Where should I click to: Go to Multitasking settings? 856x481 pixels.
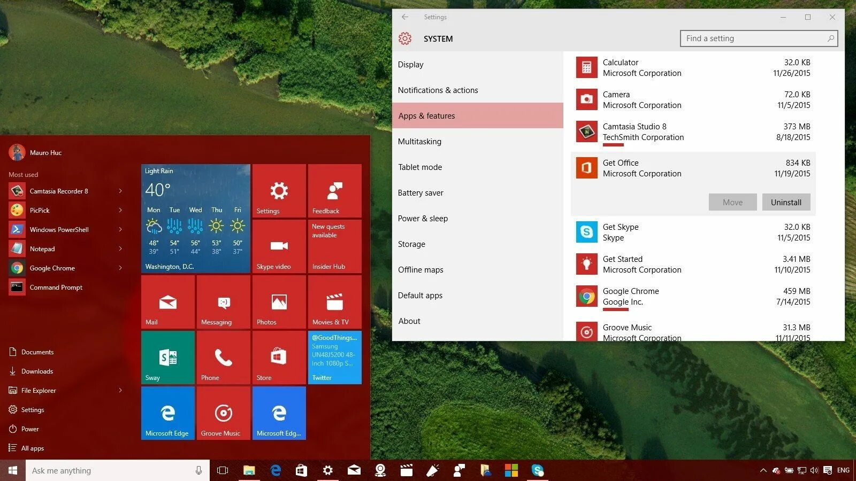[477, 141]
